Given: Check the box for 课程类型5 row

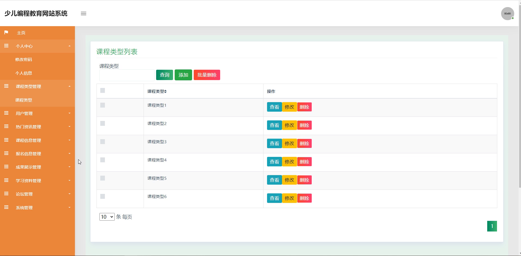Looking at the screenshot, I should point(102,178).
